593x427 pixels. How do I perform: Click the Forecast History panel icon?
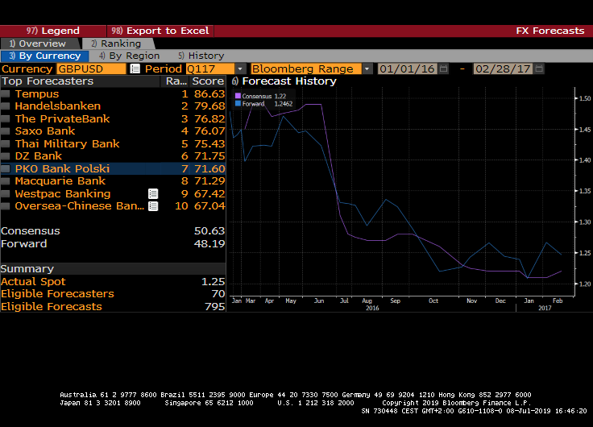coord(234,81)
